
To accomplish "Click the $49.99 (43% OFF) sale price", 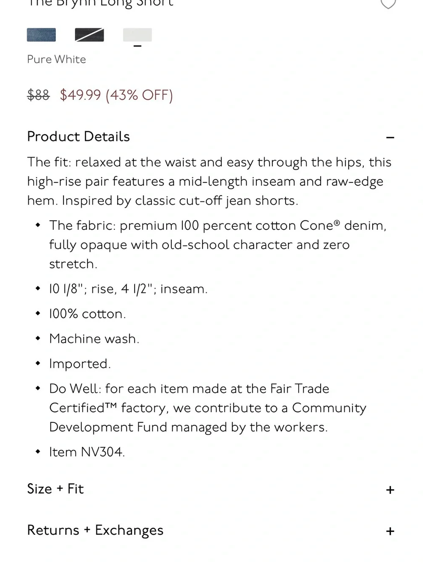I will coord(116,95).
